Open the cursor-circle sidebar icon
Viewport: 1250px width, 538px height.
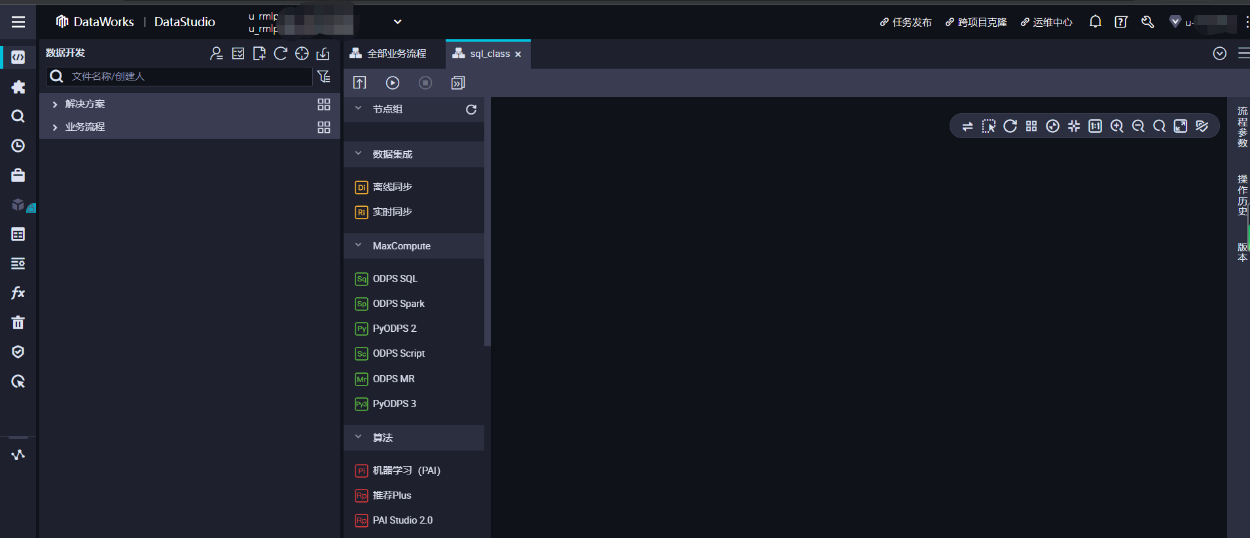[x=18, y=382]
